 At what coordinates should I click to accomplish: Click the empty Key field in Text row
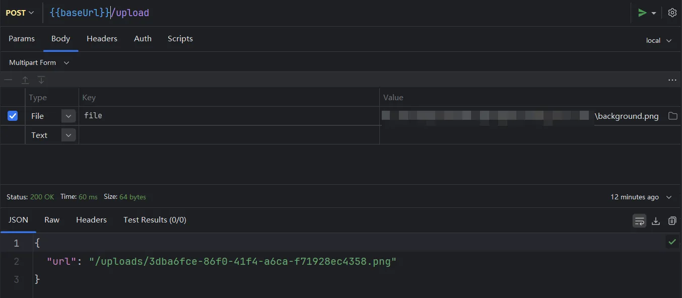click(x=229, y=135)
